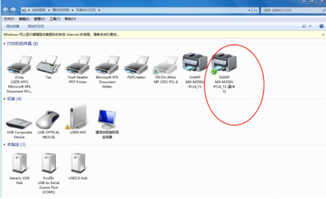Select the Fax device icon
326x199 pixels.
(49, 64)
